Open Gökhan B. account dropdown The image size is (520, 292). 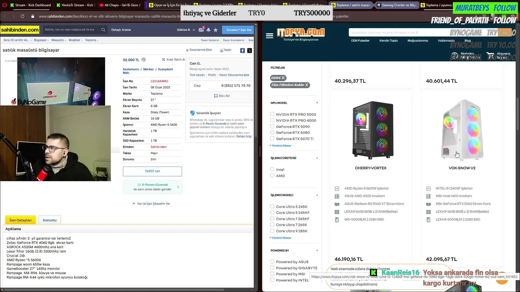pos(186,30)
